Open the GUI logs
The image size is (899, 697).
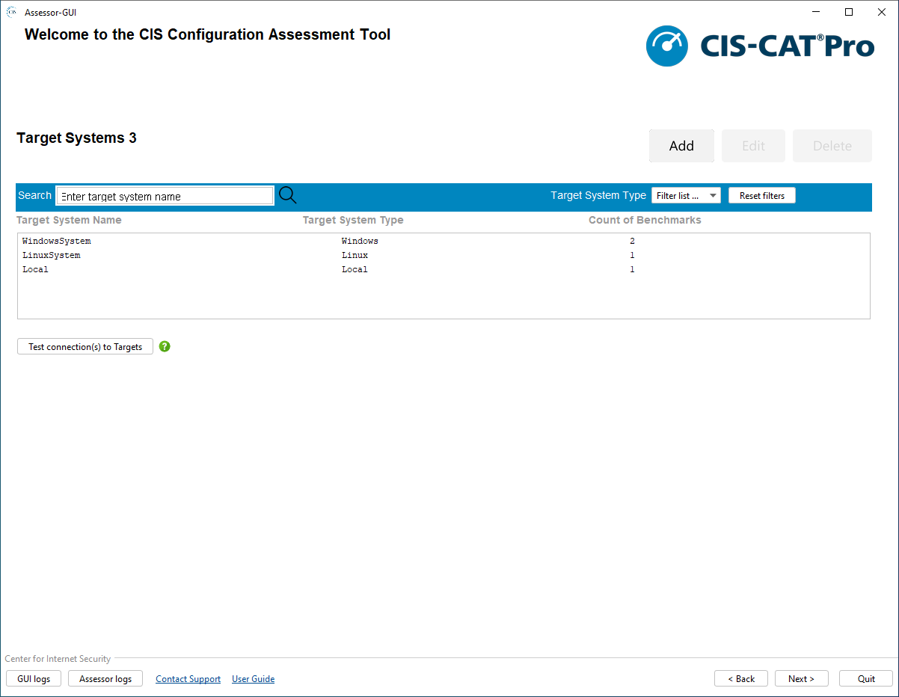34,678
